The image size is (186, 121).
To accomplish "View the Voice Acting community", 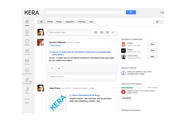I will (x=152, y=57).
